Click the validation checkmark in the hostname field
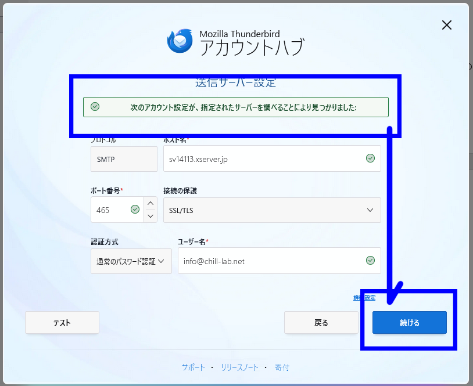Screen dimensions: 473x386 click(x=370, y=158)
